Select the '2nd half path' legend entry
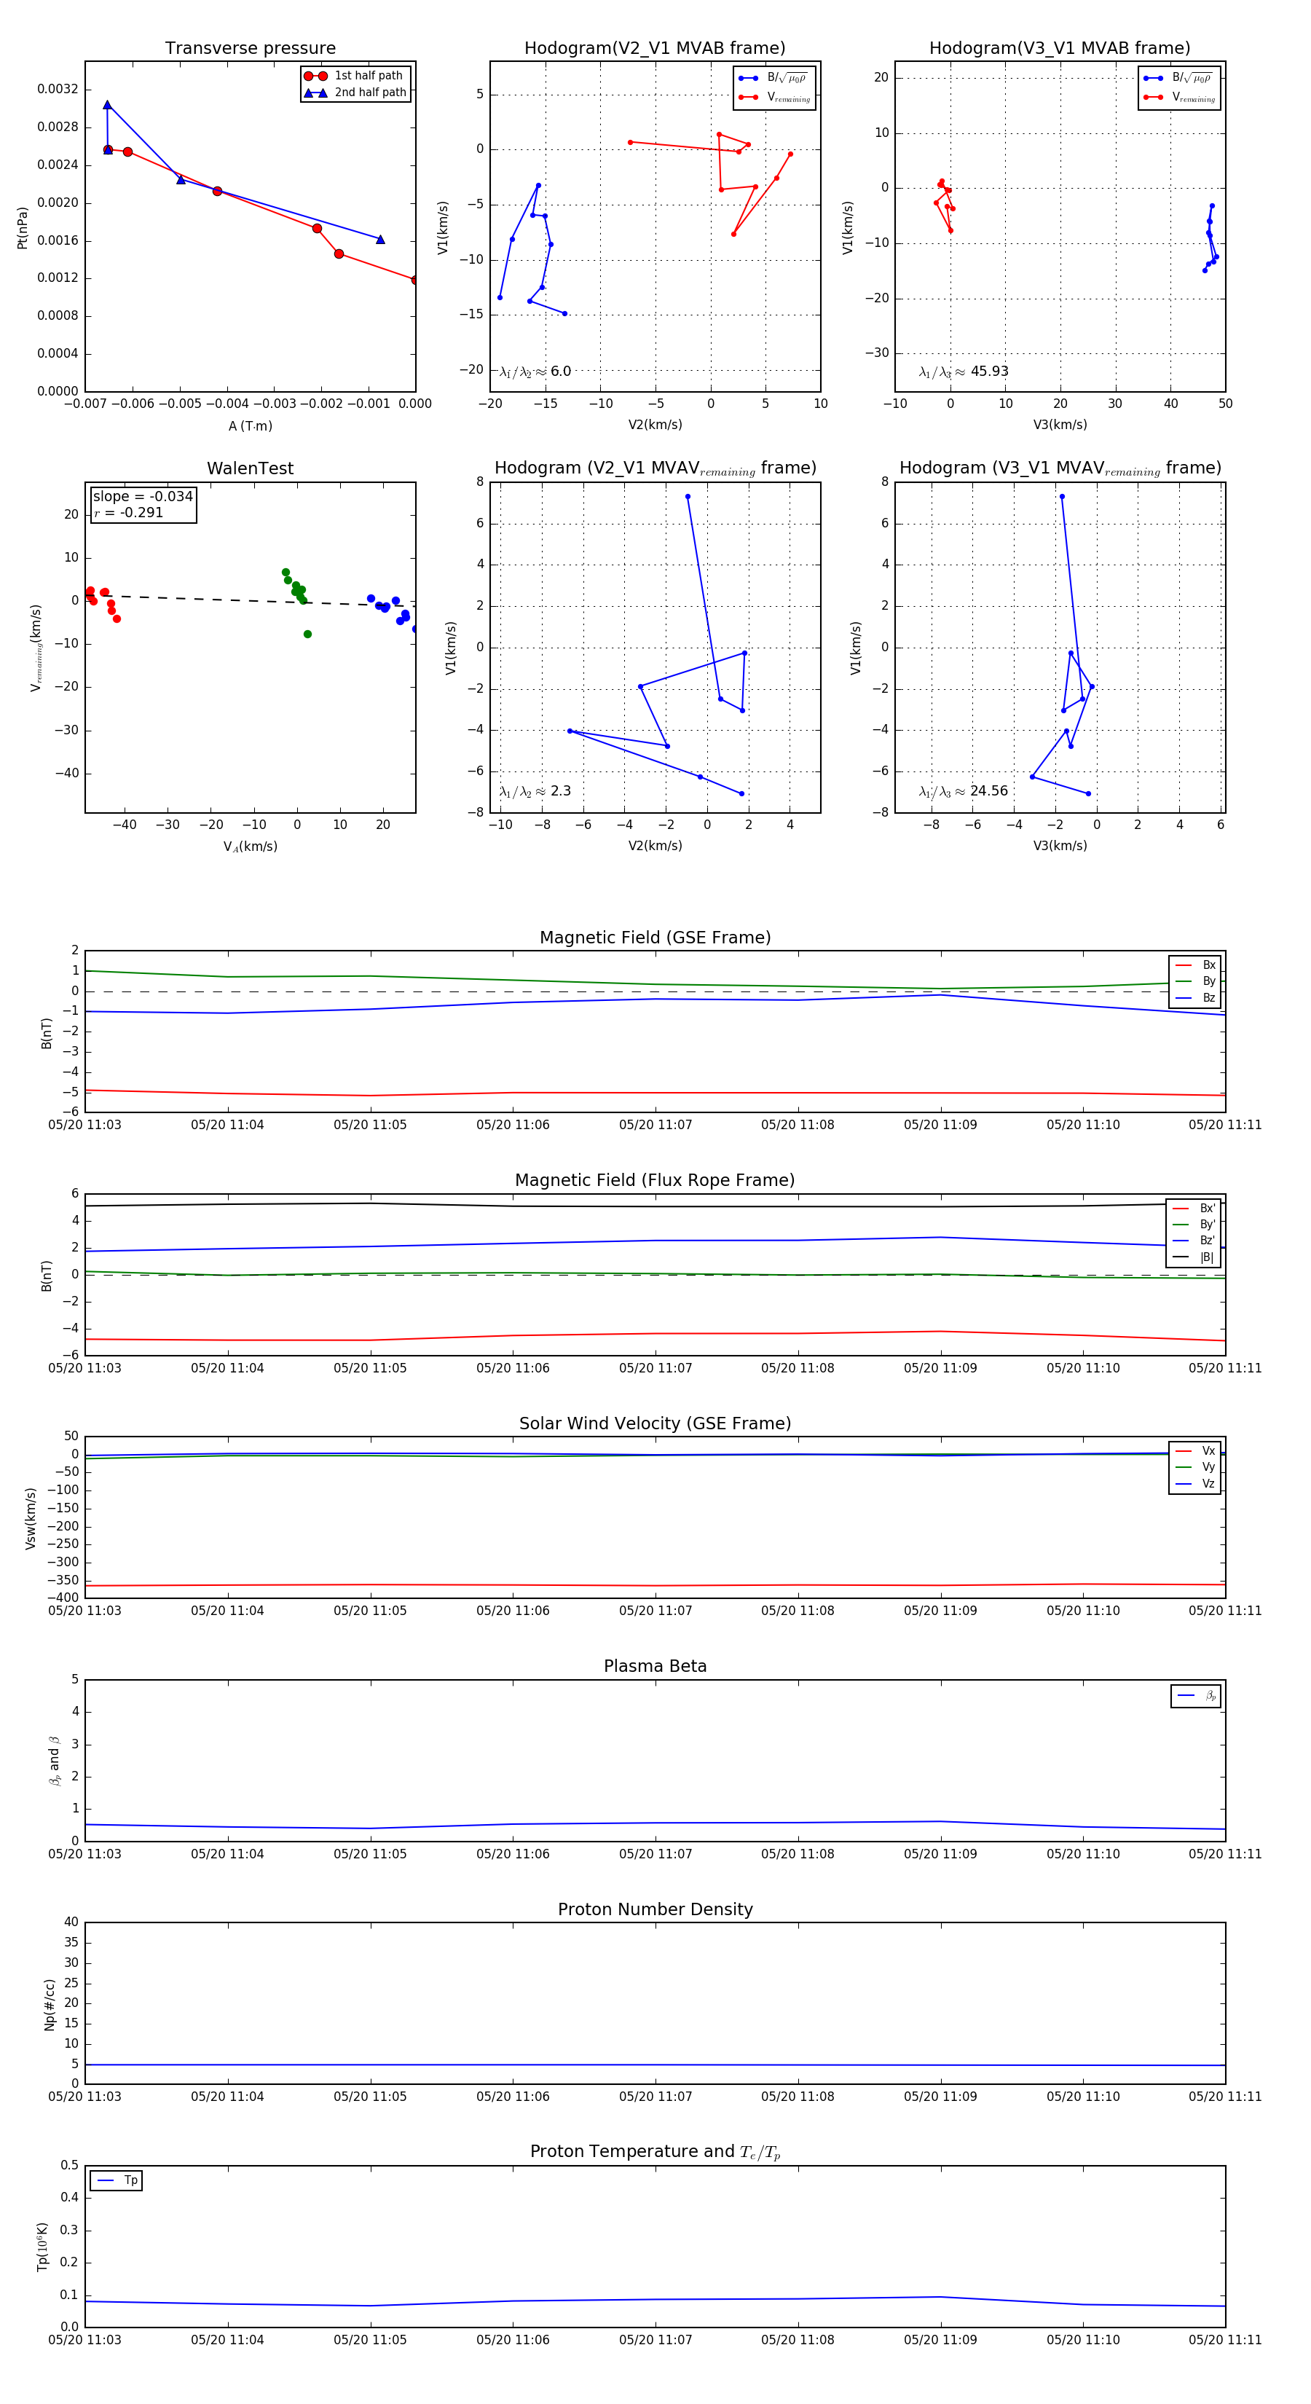The width and height of the screenshot is (1311, 2404). pyautogui.click(x=355, y=93)
